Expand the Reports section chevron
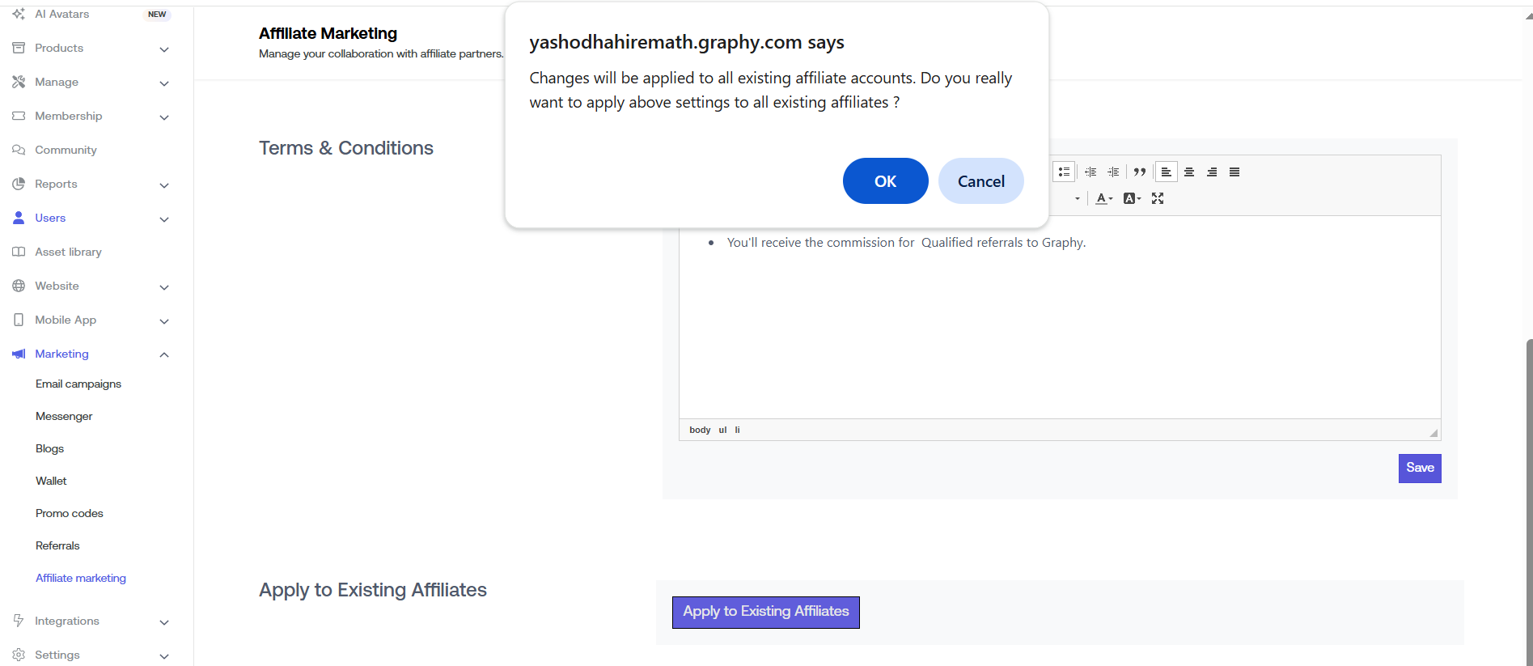1533x666 pixels. tap(164, 185)
